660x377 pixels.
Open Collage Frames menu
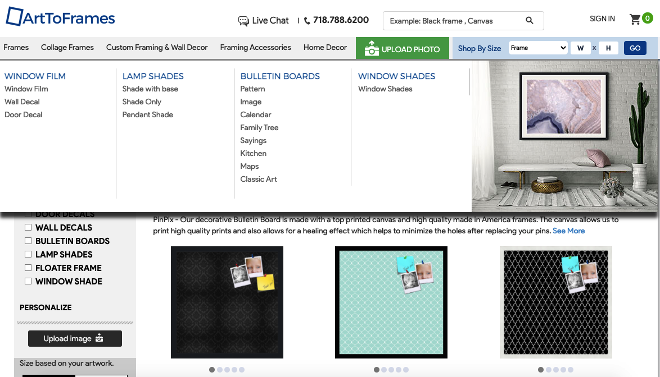67,48
